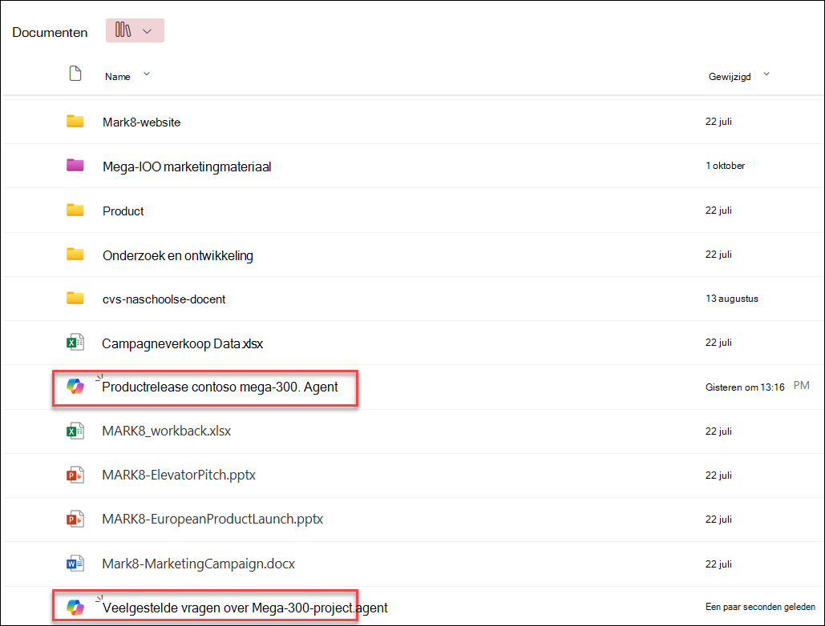Click the Mark8-website folder icon
This screenshot has height=626, width=825.
point(75,122)
